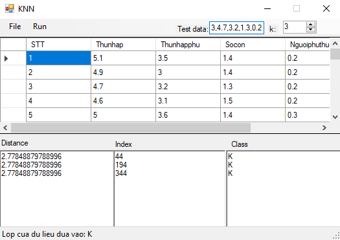
Task: Select third distance entry in Distance list
Action: [32, 173]
